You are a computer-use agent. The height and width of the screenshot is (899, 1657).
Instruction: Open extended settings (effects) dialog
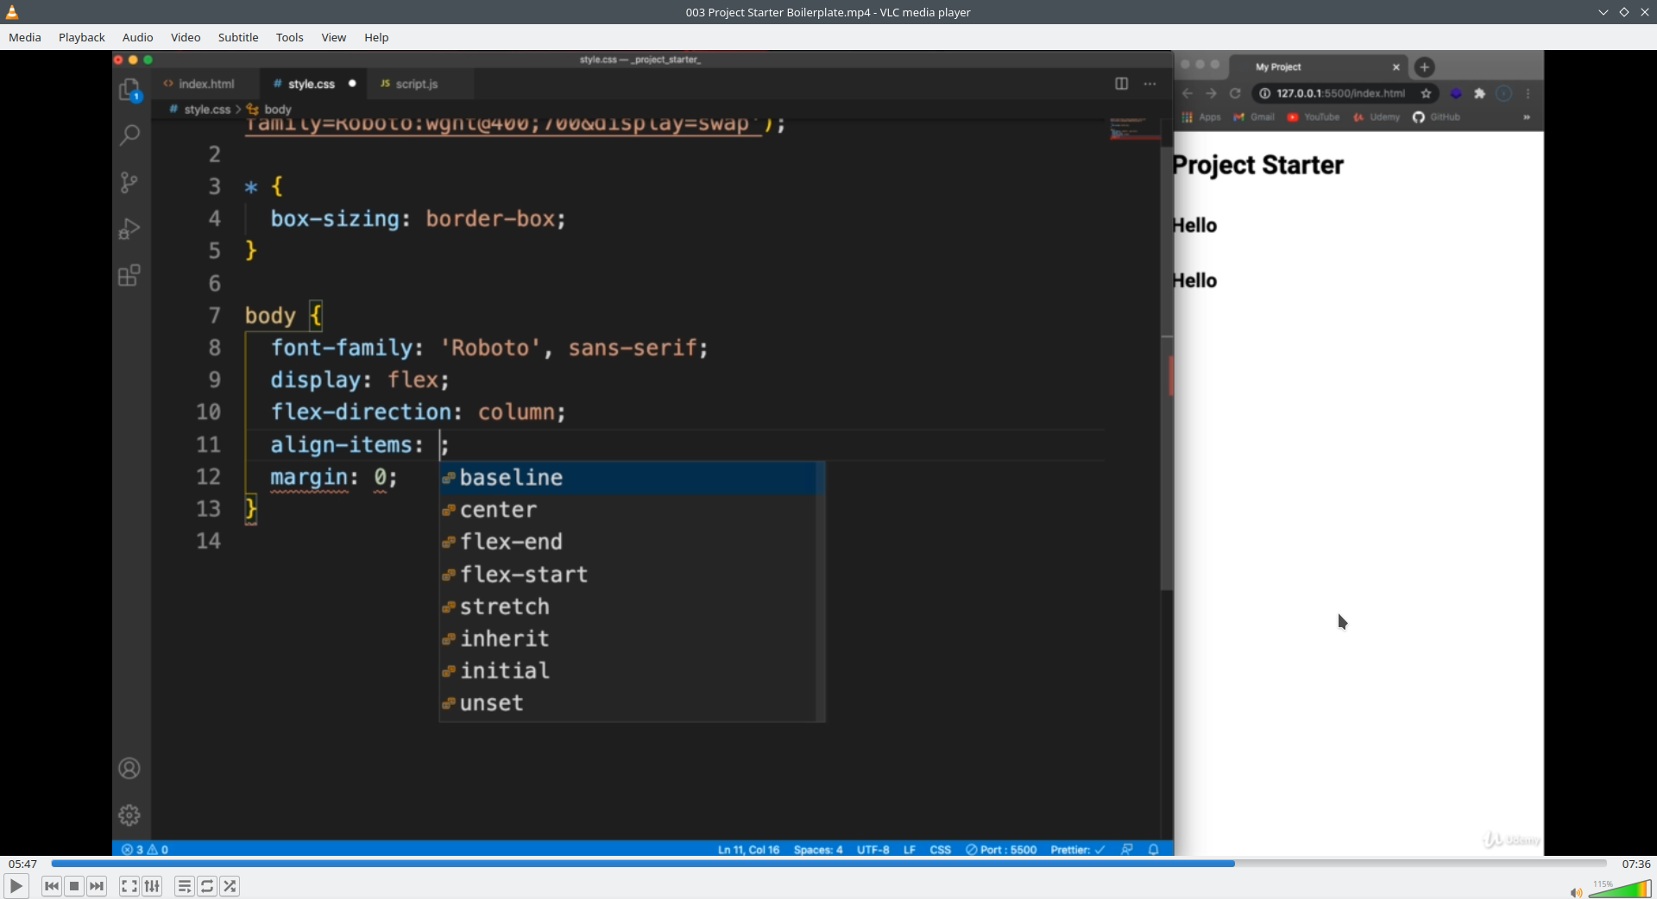(x=152, y=886)
